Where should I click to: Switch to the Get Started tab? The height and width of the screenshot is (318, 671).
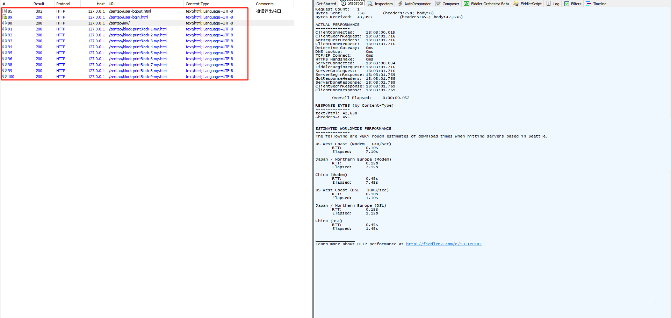pyautogui.click(x=326, y=4)
